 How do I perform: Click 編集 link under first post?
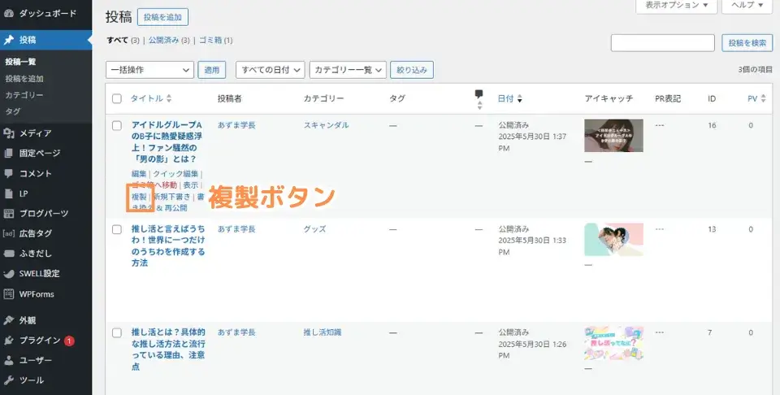[139, 174]
